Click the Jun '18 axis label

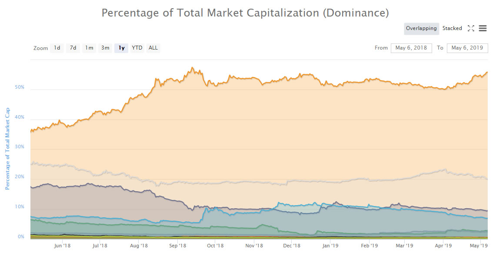[63, 246]
